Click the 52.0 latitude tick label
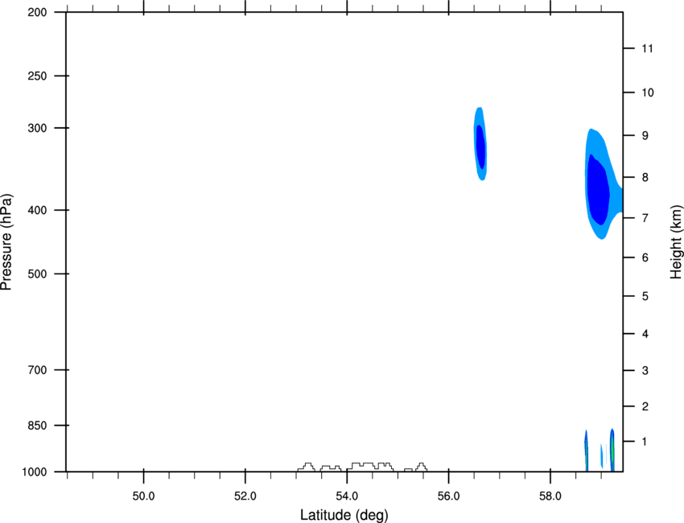 245,496
